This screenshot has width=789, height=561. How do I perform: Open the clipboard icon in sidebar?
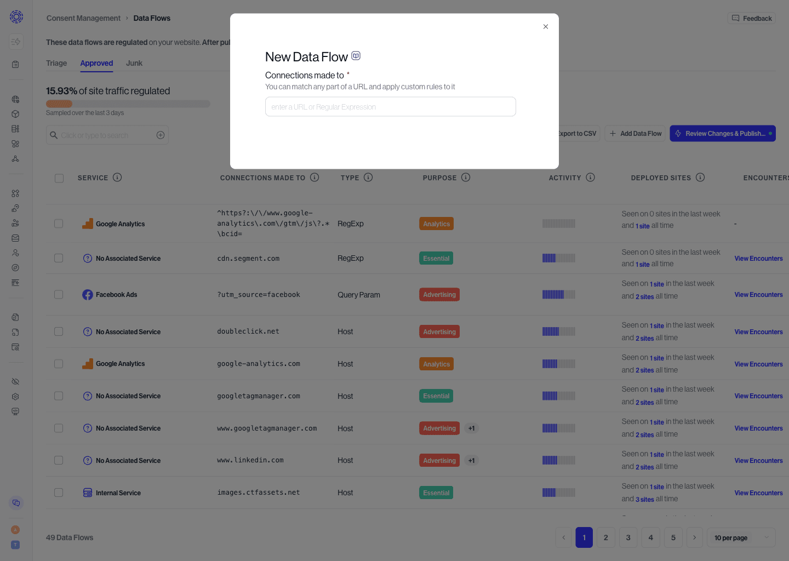coord(15,64)
